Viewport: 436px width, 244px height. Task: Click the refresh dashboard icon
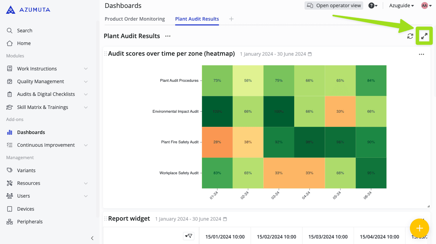click(x=410, y=36)
